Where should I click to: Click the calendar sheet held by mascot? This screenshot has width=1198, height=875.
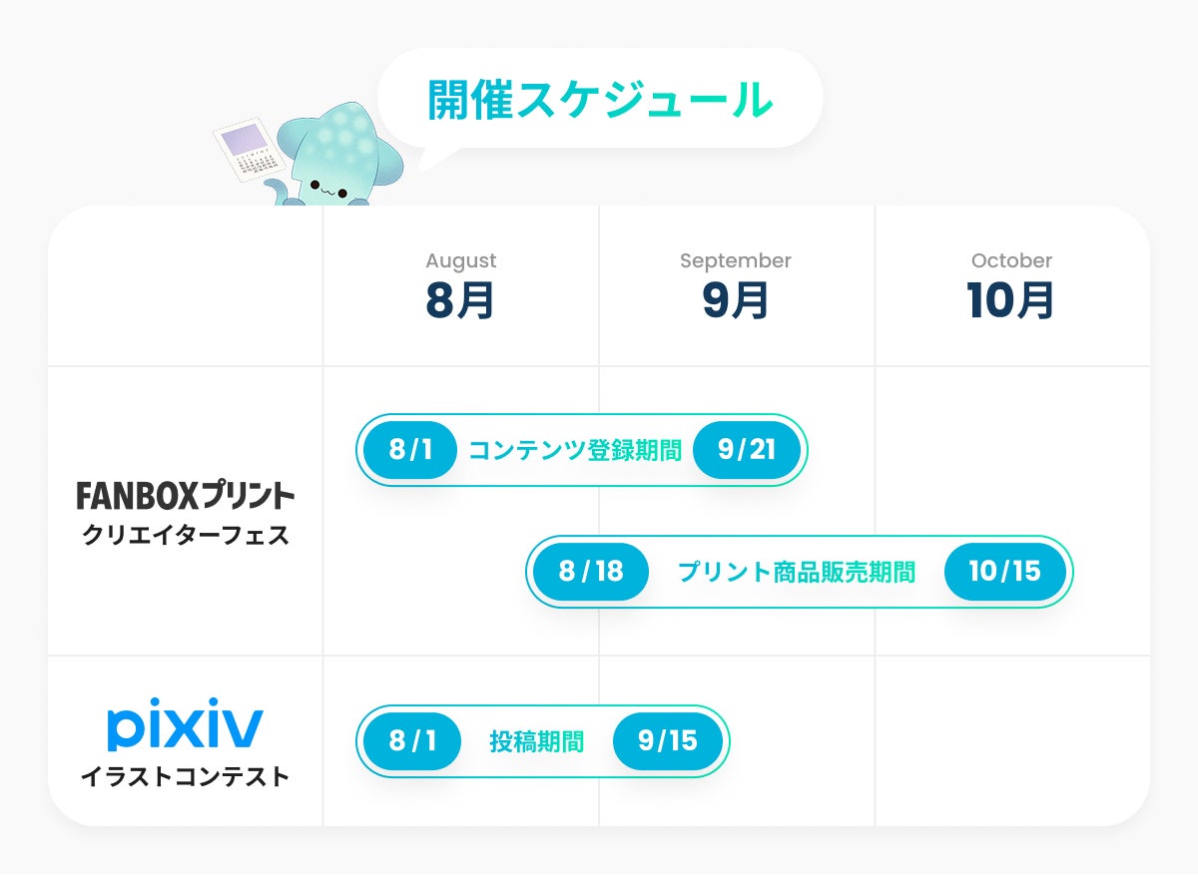tap(246, 153)
